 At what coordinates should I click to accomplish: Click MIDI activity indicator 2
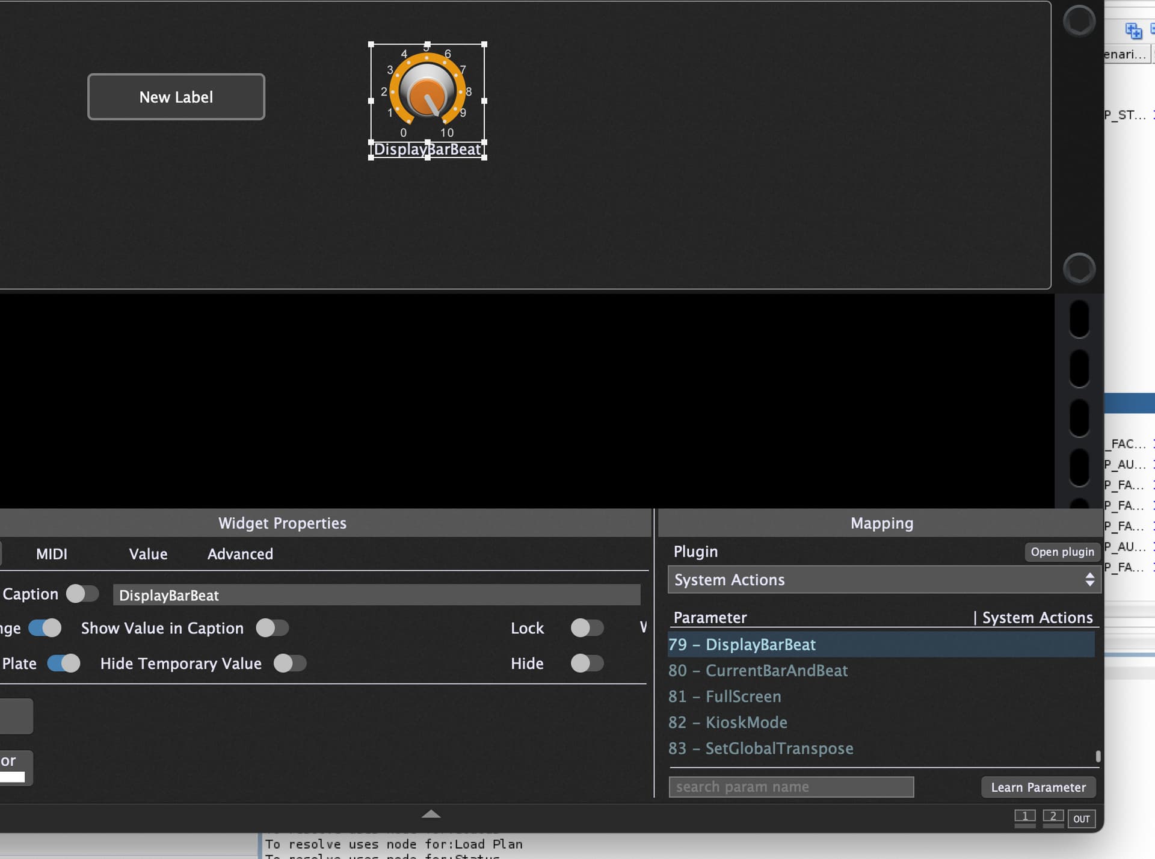1053,817
